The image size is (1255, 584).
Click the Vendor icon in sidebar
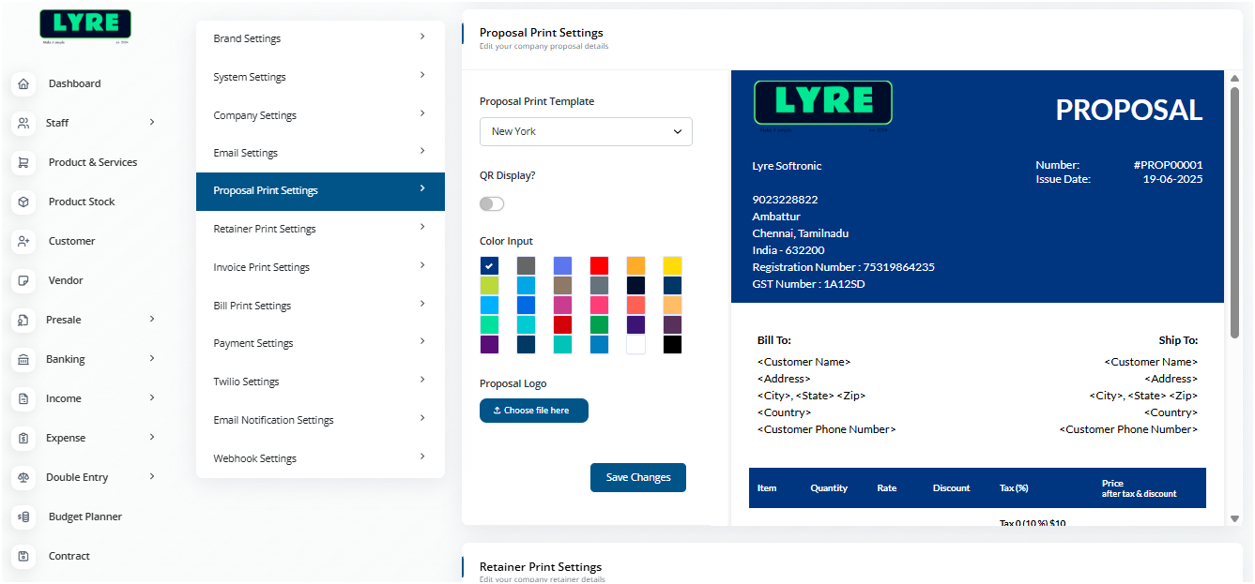pyautogui.click(x=23, y=280)
